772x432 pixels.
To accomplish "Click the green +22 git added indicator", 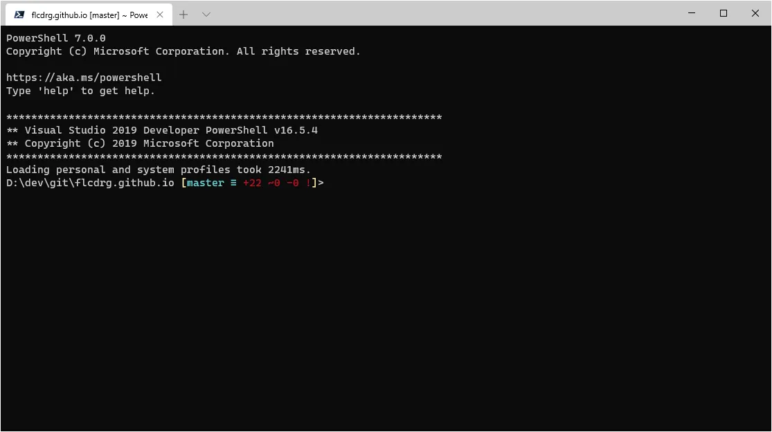I will click(x=251, y=182).
